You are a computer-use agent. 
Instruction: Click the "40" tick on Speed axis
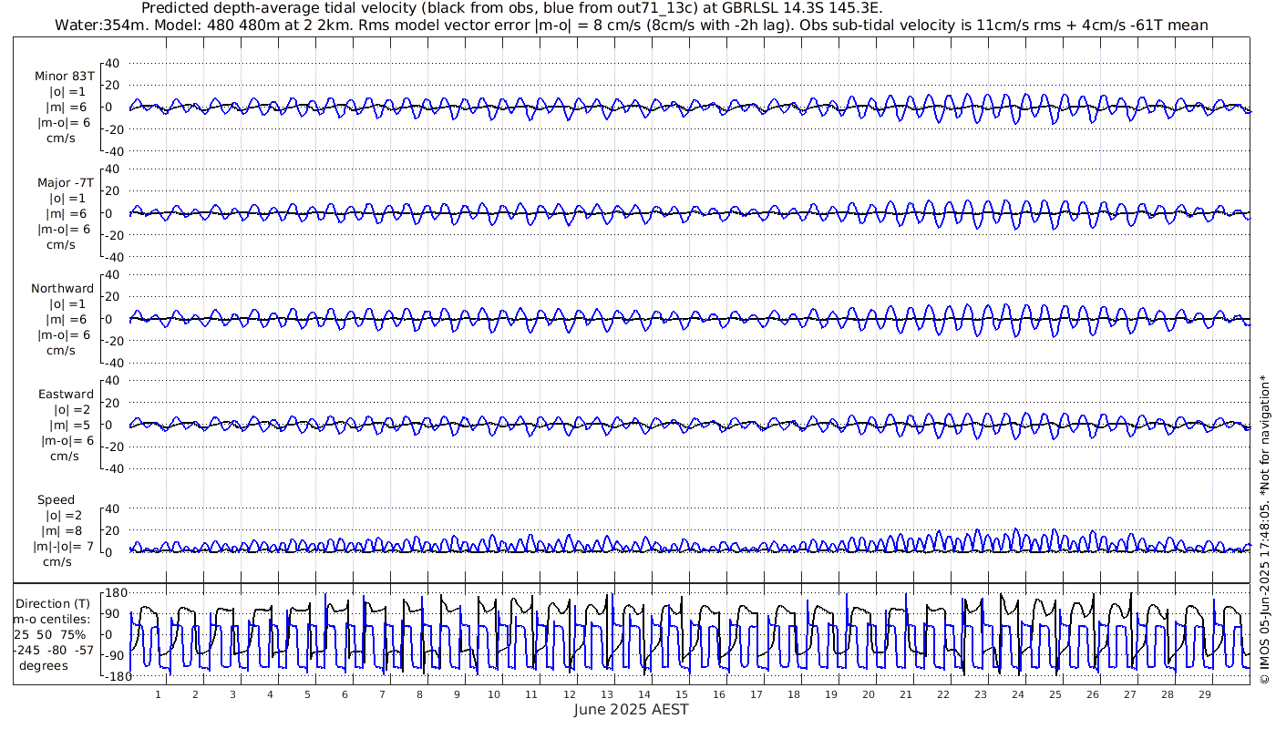click(114, 508)
